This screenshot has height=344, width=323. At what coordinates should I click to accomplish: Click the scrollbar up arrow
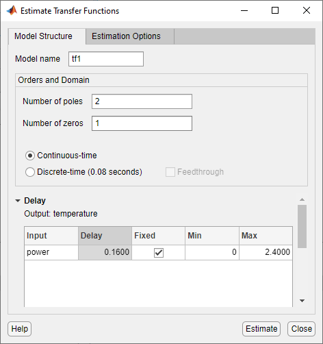(302, 199)
